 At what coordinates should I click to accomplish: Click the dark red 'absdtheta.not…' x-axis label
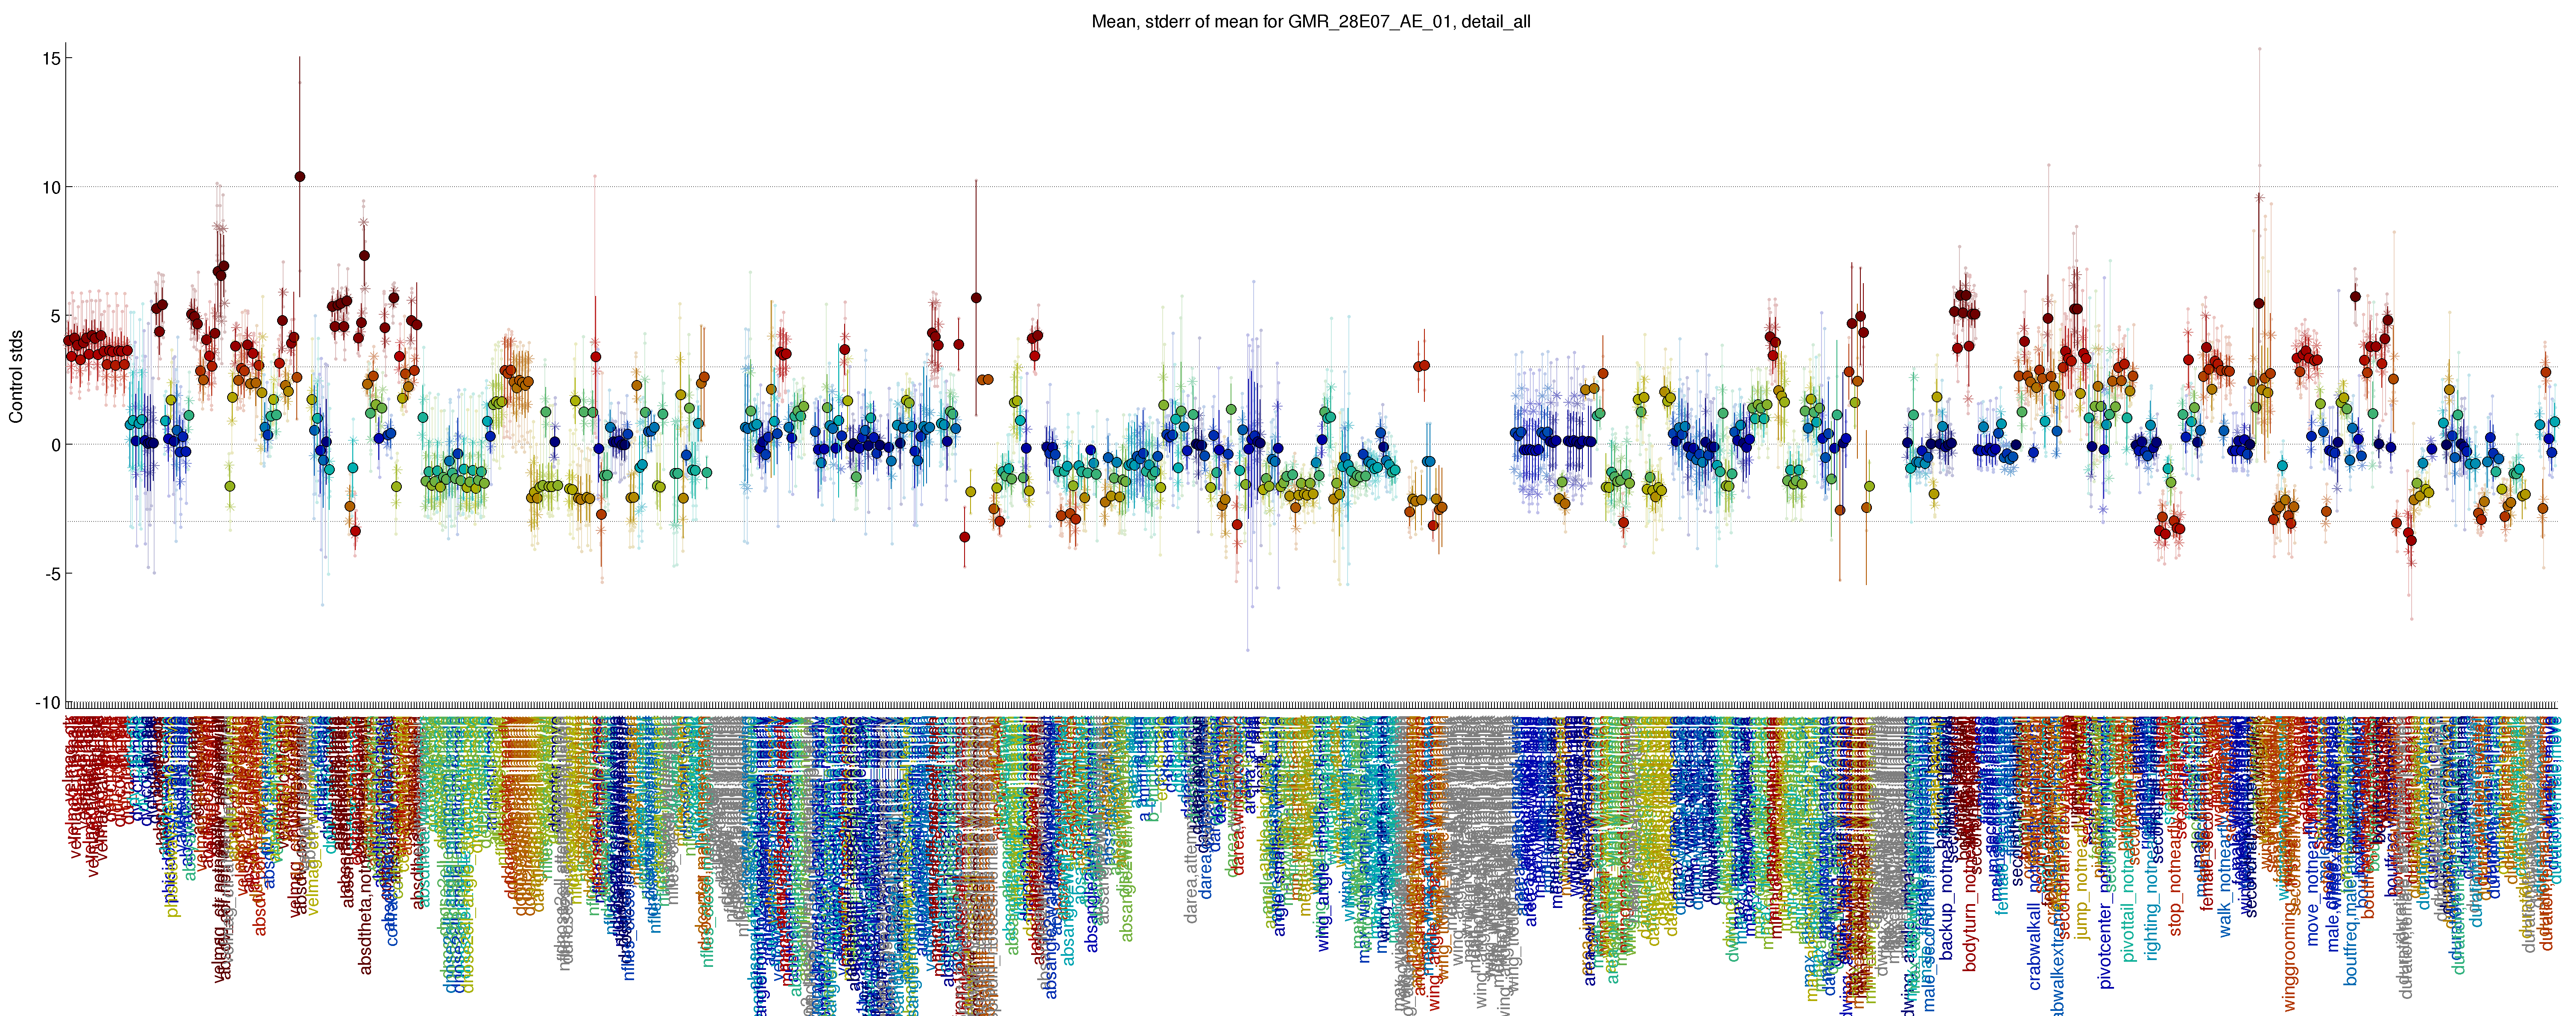[366, 845]
